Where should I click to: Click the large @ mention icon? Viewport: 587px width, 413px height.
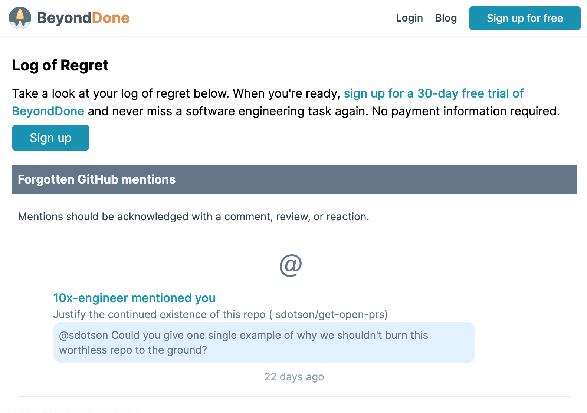pyautogui.click(x=291, y=264)
